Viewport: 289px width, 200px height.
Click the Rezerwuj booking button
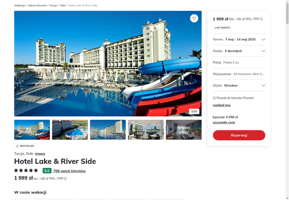pyautogui.click(x=239, y=135)
